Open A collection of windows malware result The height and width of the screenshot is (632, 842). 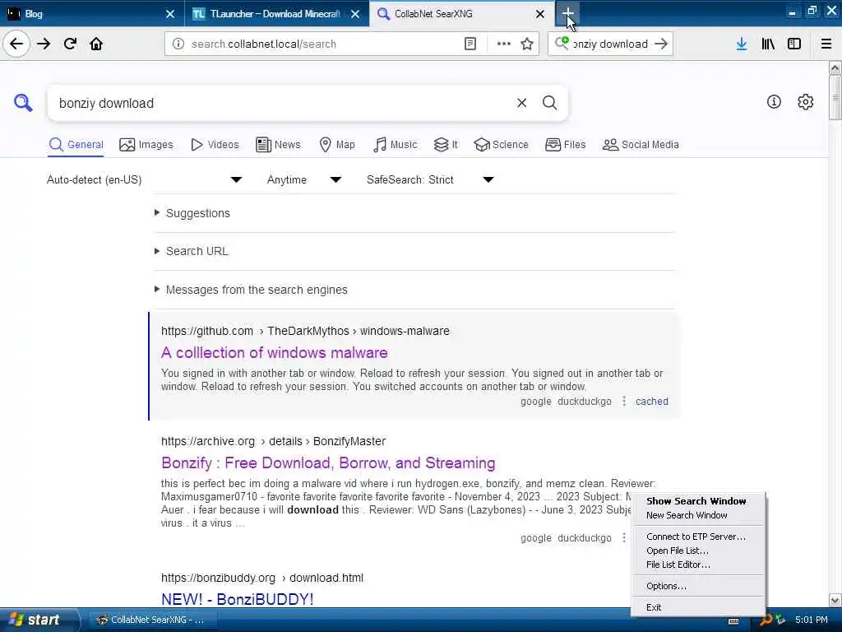(275, 352)
